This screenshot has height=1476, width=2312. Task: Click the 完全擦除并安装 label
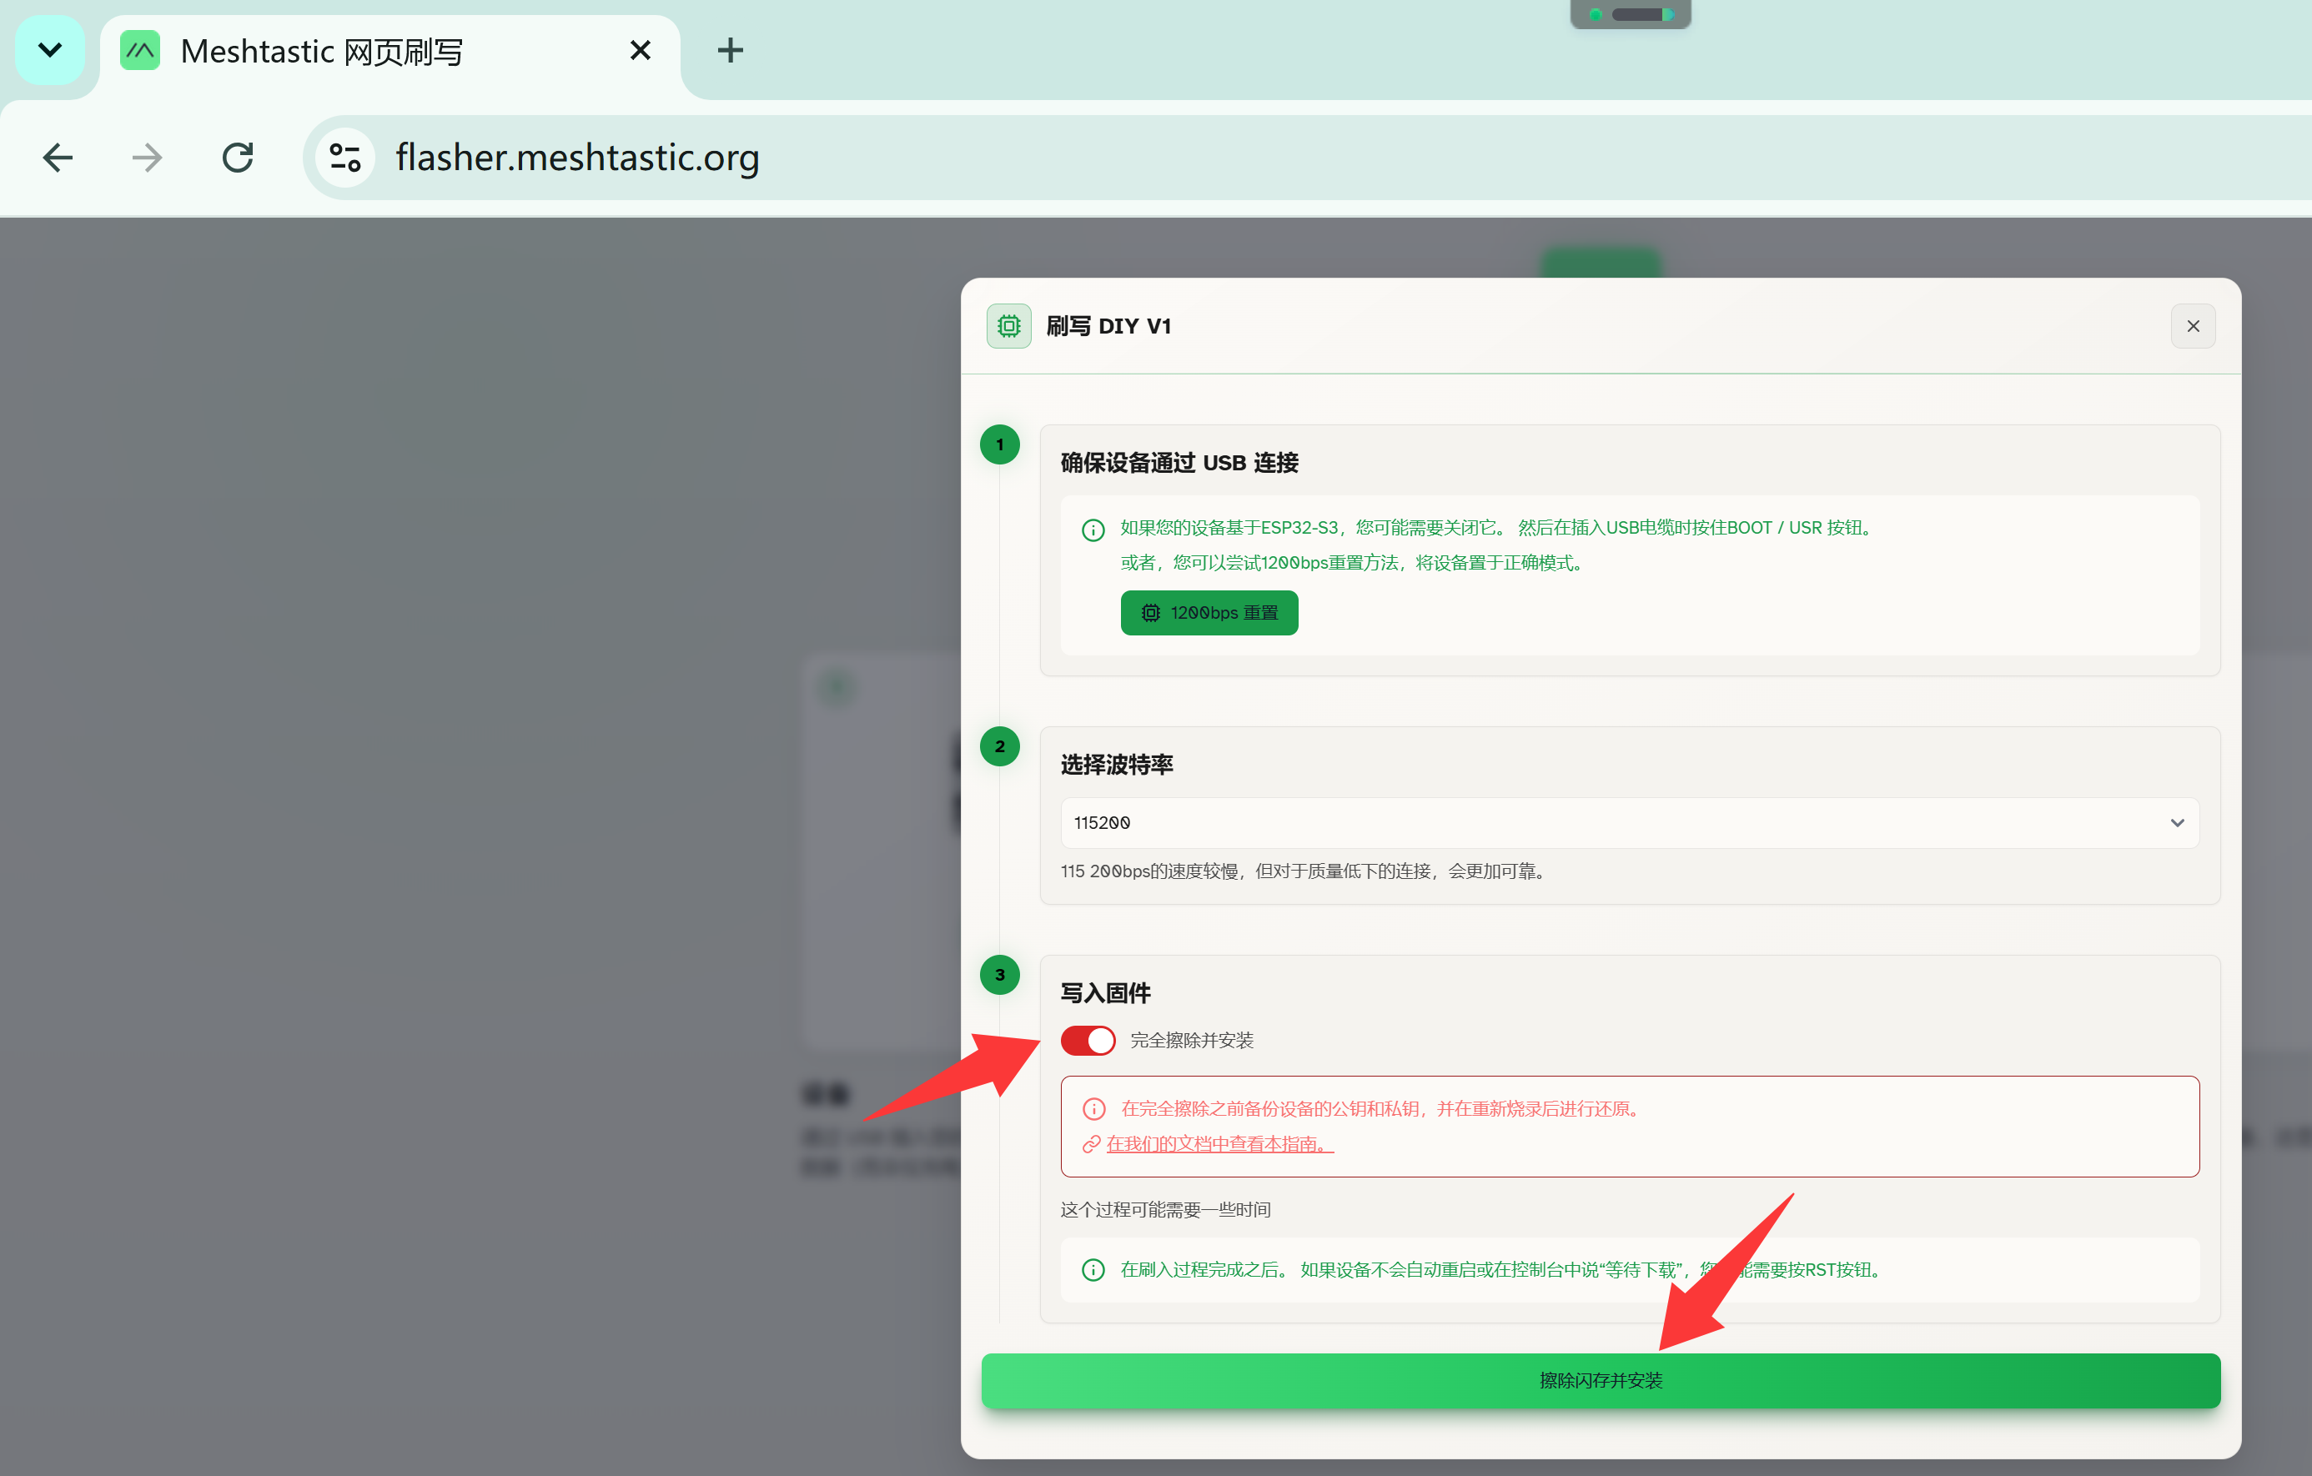pyautogui.click(x=1192, y=1041)
